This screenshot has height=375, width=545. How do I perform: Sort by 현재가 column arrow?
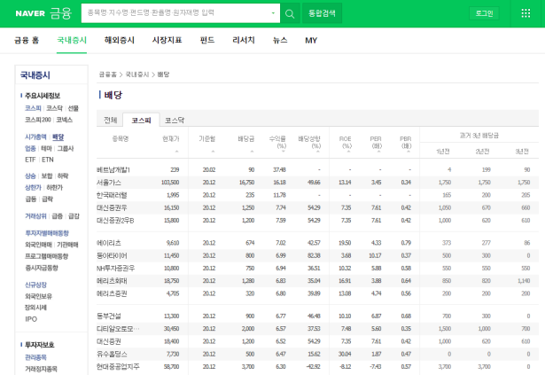(x=176, y=152)
